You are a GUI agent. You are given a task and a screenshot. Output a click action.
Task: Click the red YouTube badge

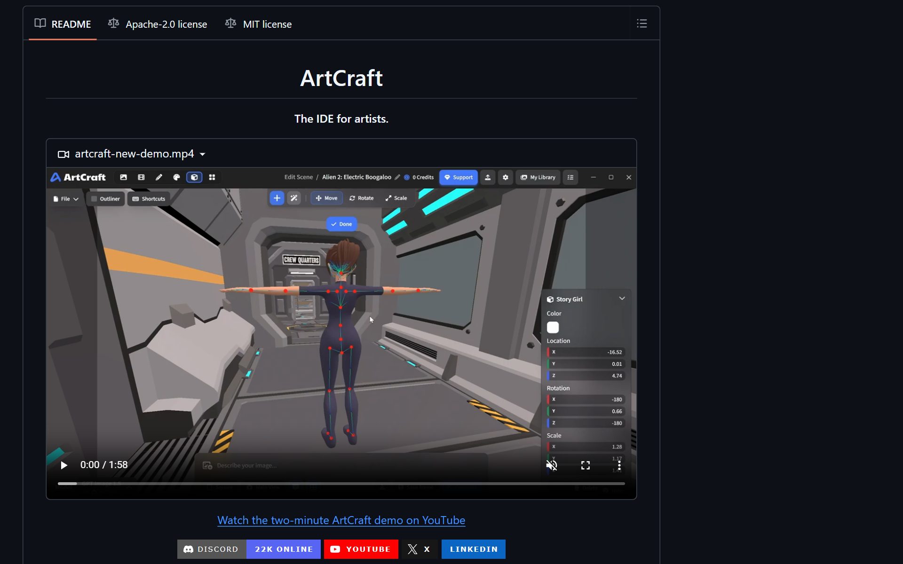click(361, 549)
